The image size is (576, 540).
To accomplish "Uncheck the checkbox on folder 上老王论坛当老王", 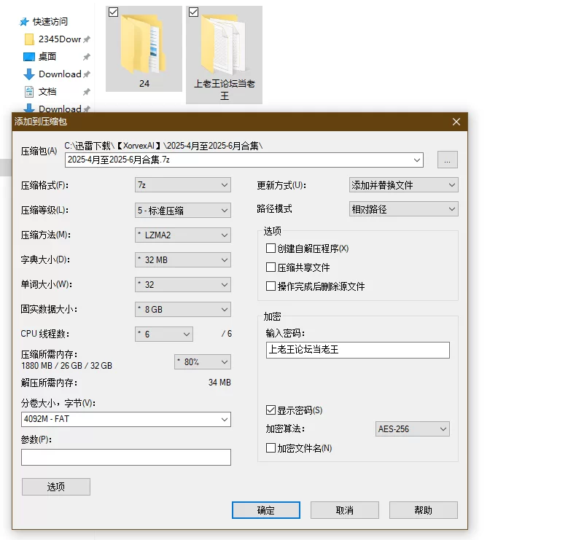I will [x=194, y=12].
